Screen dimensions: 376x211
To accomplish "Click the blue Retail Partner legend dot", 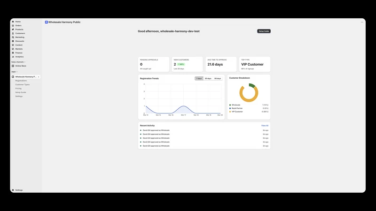I will tap(230, 108).
